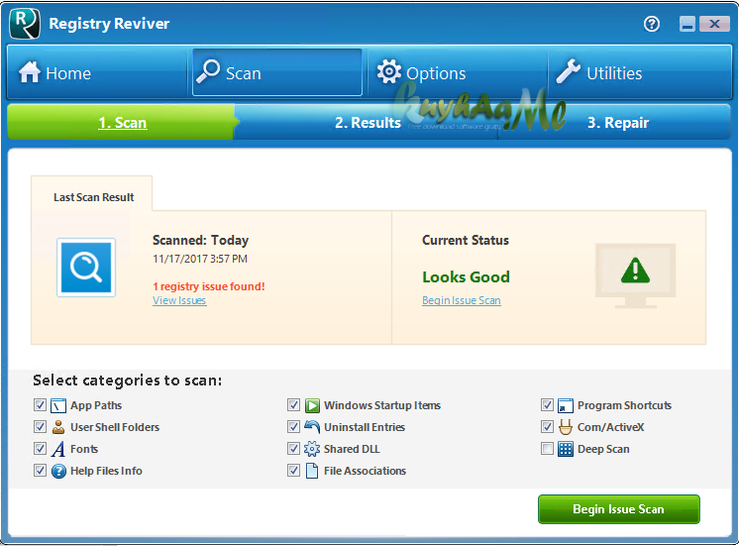The width and height of the screenshot is (739, 546).
Task: Enable the Deep Scan checkbox
Action: click(547, 449)
